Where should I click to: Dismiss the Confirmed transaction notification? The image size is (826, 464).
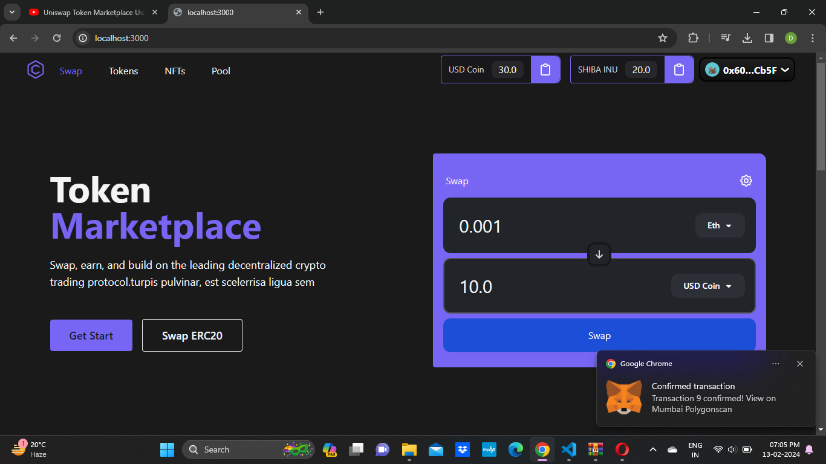pyautogui.click(x=799, y=363)
